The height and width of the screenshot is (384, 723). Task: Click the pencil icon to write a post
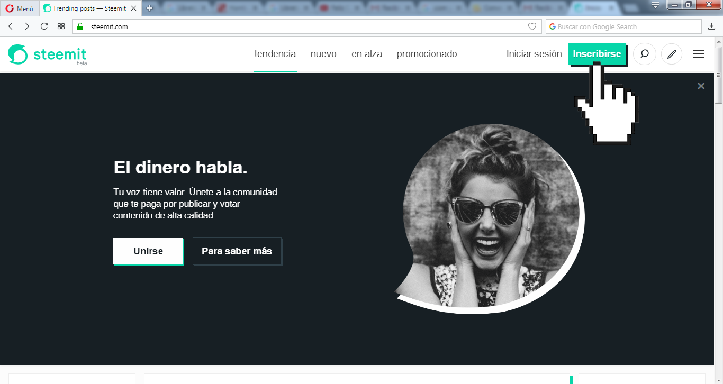coord(672,54)
